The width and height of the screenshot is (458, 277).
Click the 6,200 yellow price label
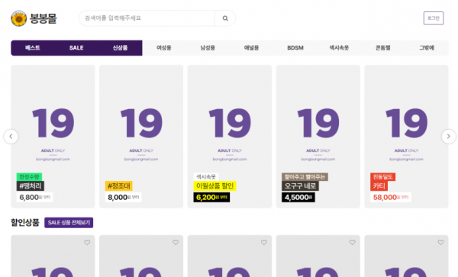(x=211, y=198)
